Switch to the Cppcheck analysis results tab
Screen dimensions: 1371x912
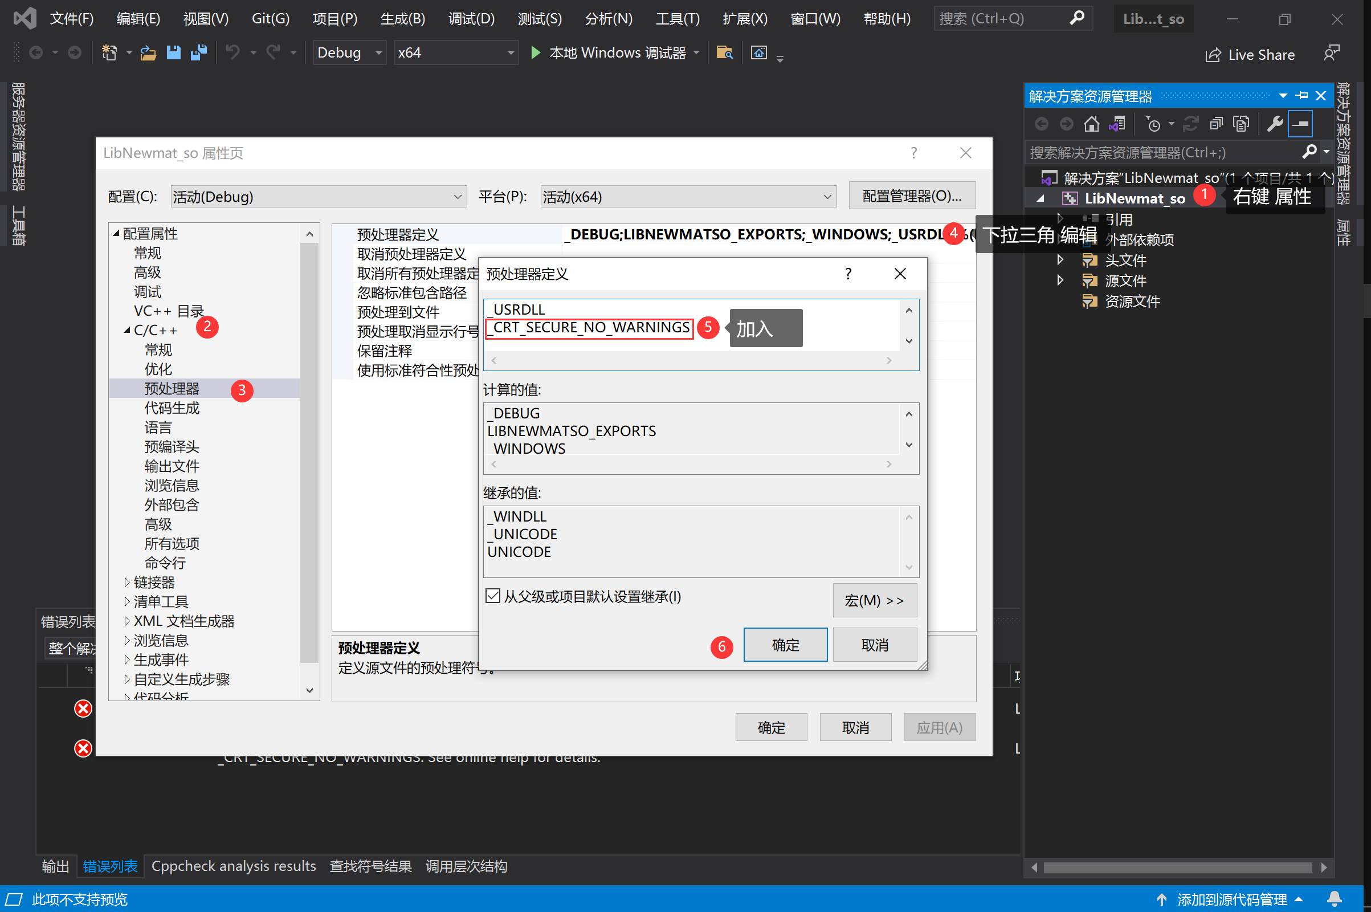pos(233,866)
